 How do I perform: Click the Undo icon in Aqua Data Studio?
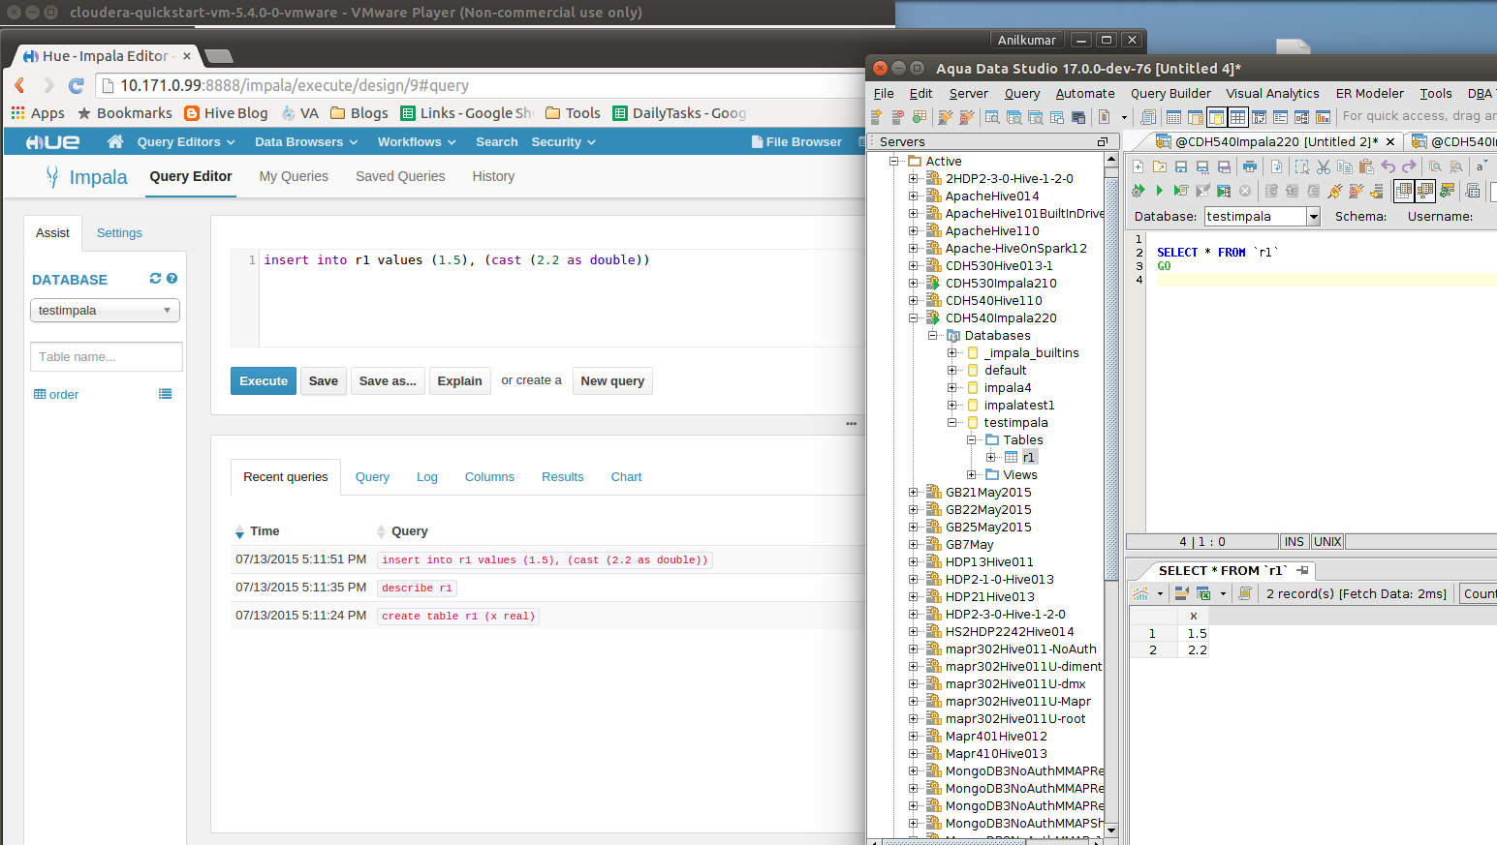coord(1389,166)
